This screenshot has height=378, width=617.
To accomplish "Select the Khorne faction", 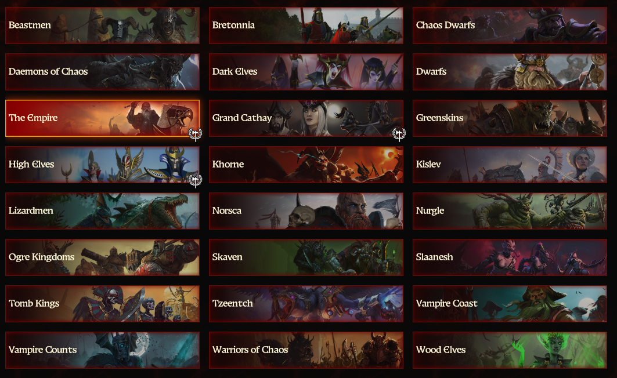I will coord(306,165).
